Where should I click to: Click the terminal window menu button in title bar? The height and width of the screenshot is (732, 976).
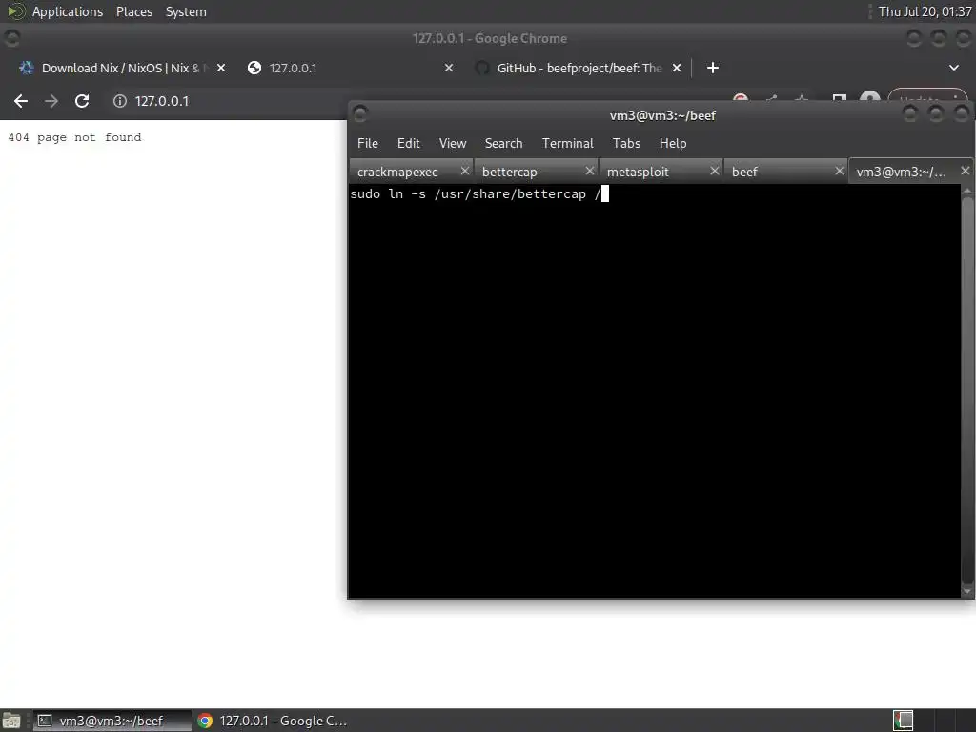[x=359, y=114]
